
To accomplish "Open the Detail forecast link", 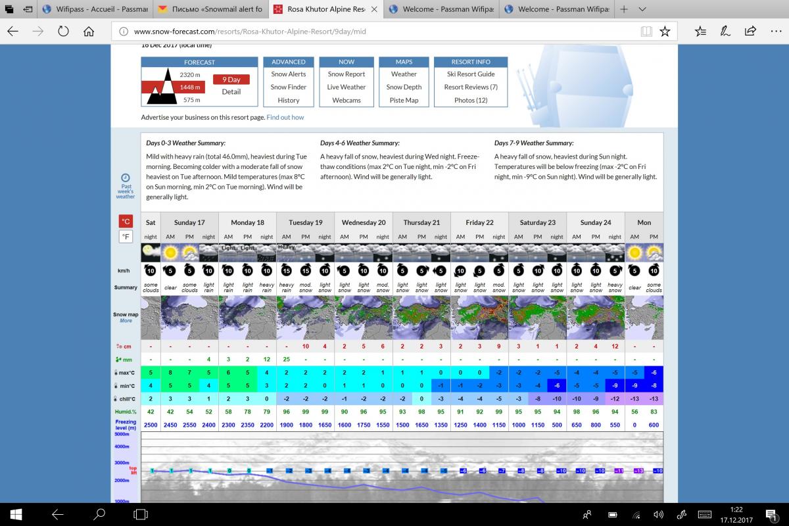I will coord(231,91).
